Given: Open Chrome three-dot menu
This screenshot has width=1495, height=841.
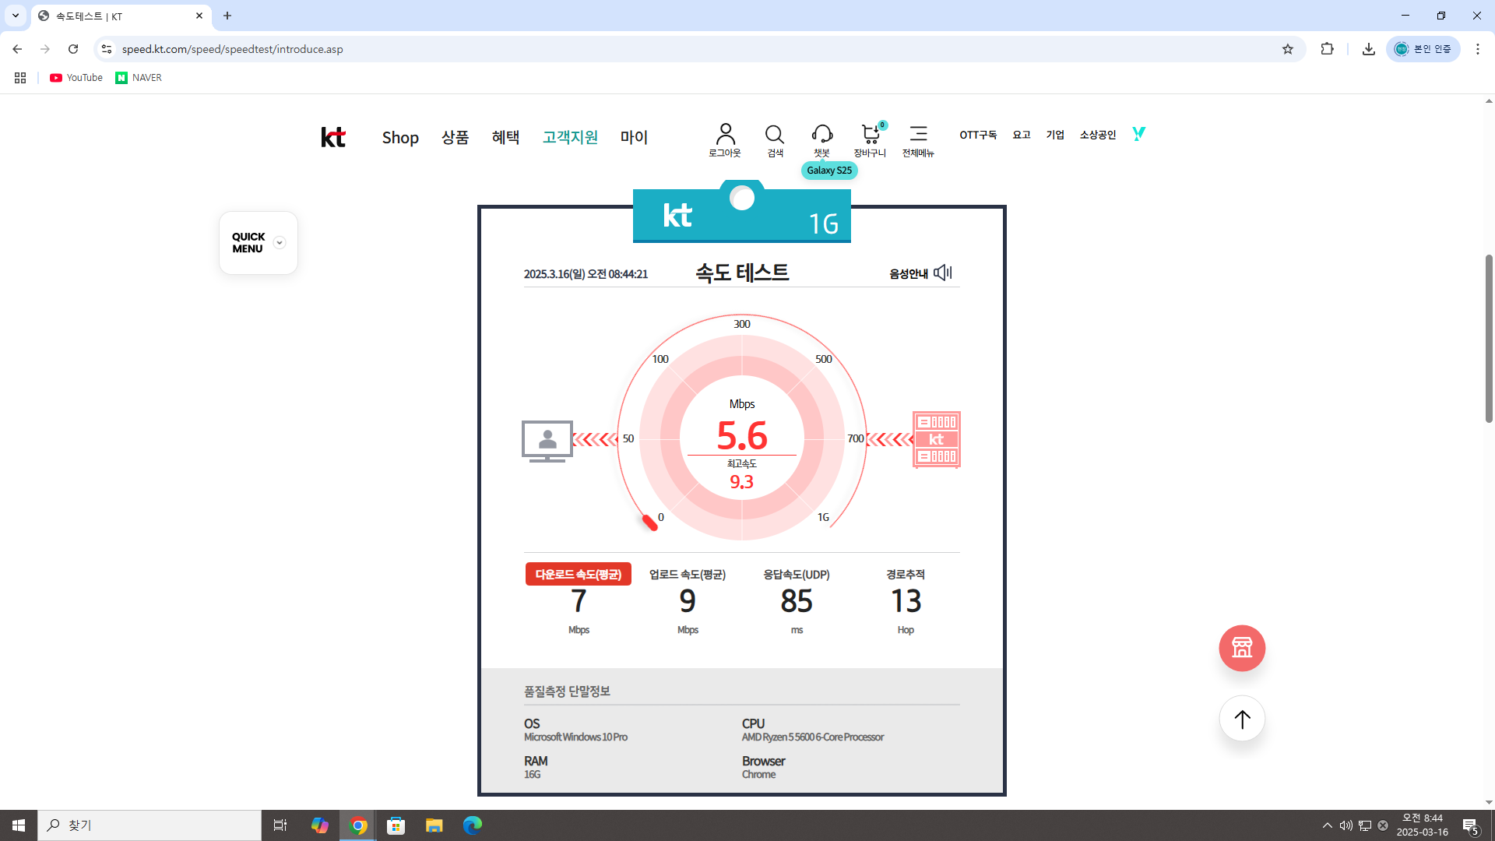Looking at the screenshot, I should 1478,49.
